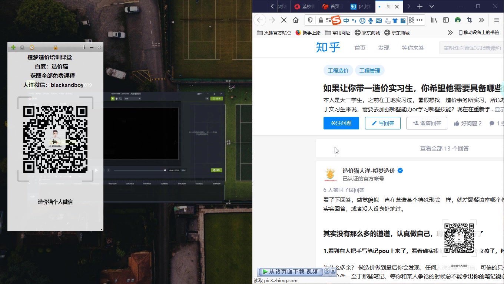Open the Sogou skin shirt icon

(x=395, y=20)
